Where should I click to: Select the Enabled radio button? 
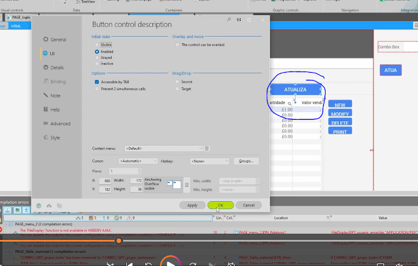coord(97,52)
